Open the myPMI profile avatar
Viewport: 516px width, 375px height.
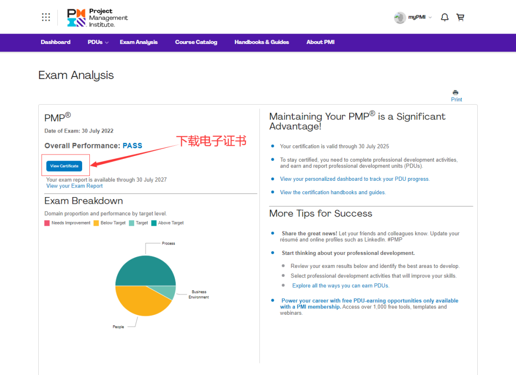point(400,18)
